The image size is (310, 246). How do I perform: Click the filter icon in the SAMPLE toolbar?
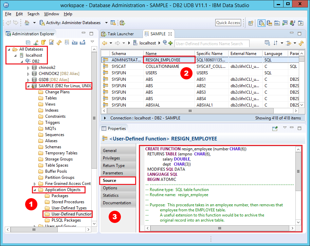pyautogui.click(x=289, y=43)
